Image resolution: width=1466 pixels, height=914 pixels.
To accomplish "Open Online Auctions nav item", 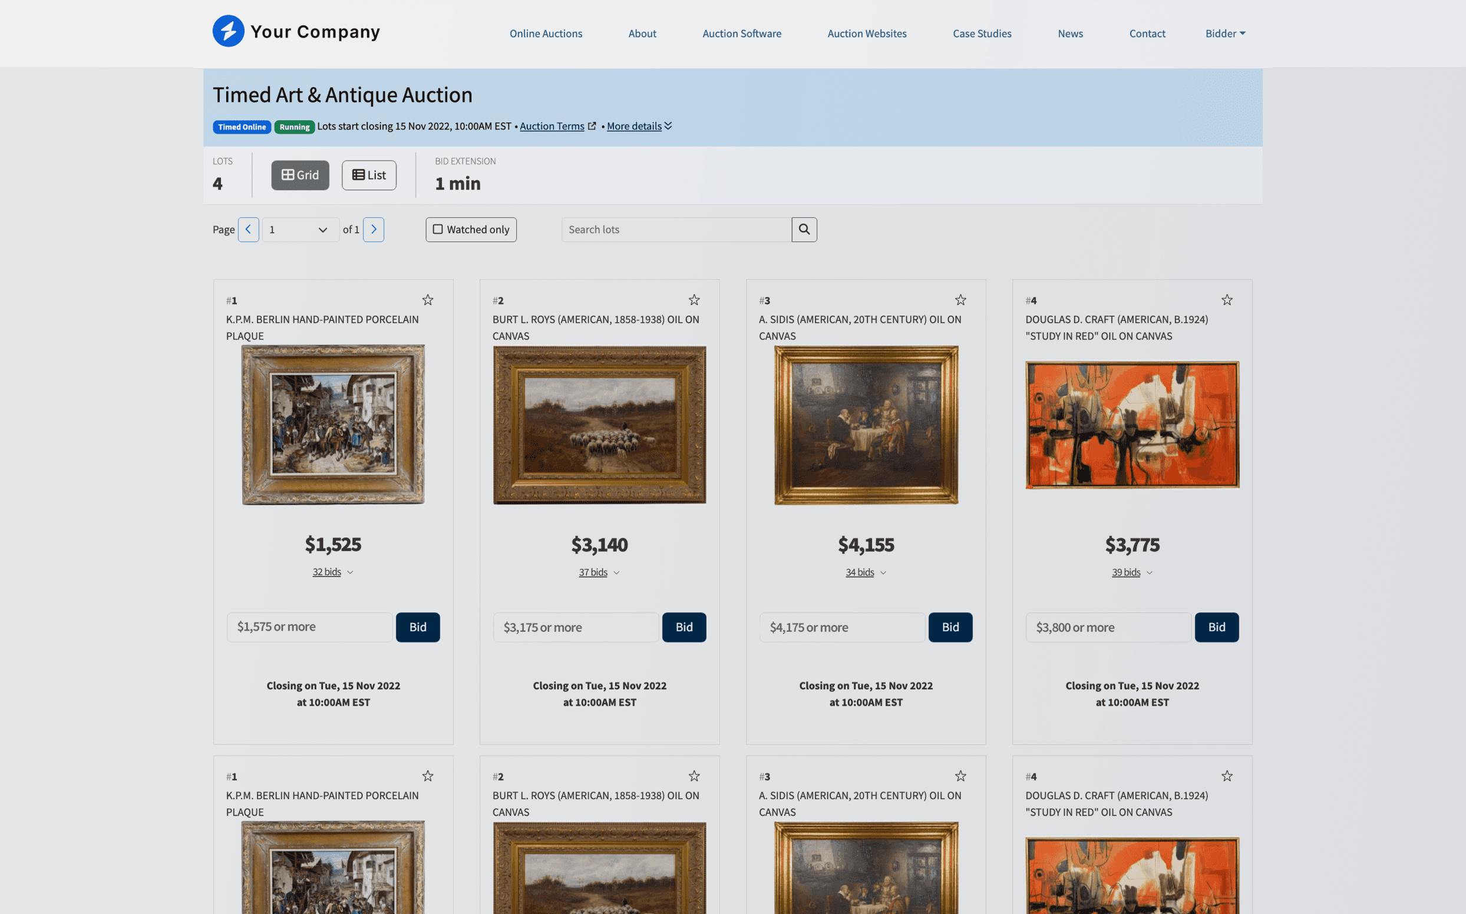I will pos(546,34).
